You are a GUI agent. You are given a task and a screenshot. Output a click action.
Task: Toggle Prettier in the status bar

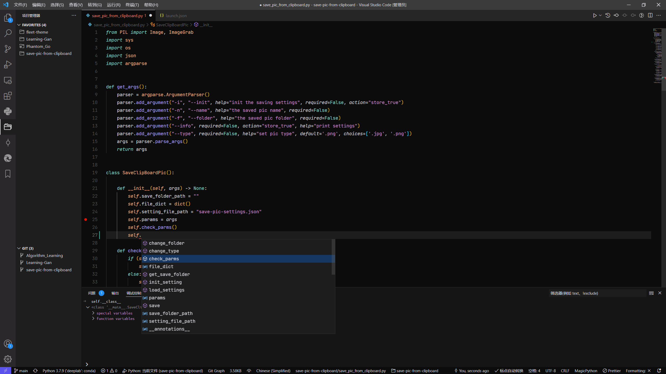click(612, 371)
